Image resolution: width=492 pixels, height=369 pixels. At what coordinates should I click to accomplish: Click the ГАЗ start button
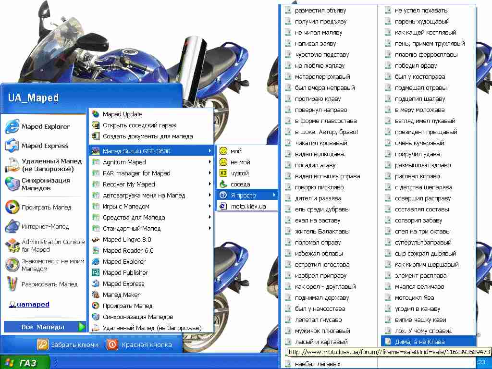[25, 363]
